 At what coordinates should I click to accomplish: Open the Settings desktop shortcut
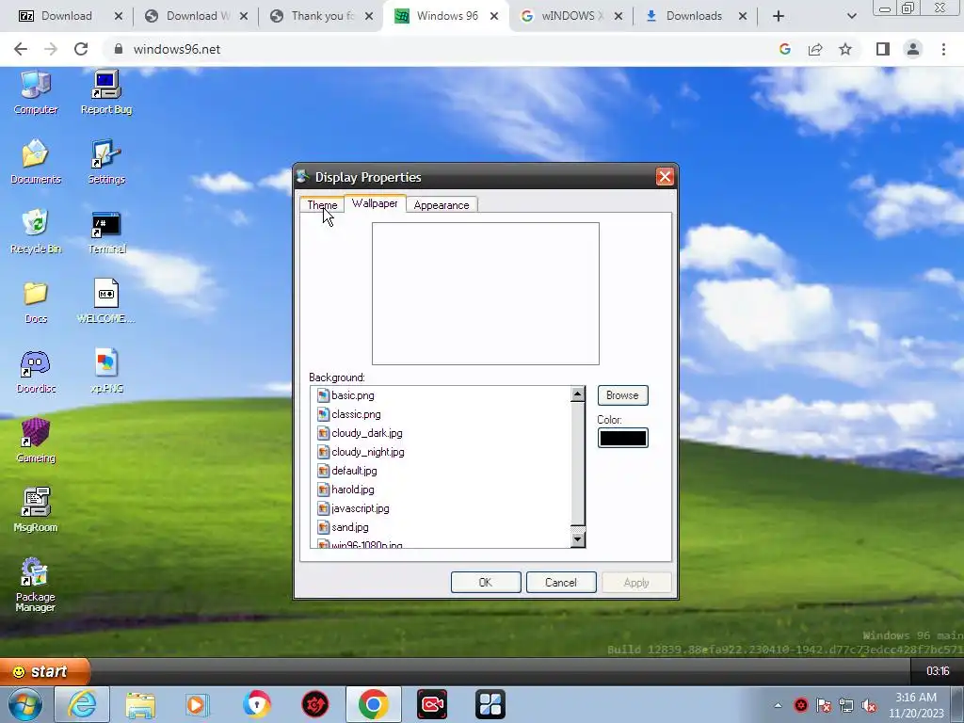(x=105, y=162)
